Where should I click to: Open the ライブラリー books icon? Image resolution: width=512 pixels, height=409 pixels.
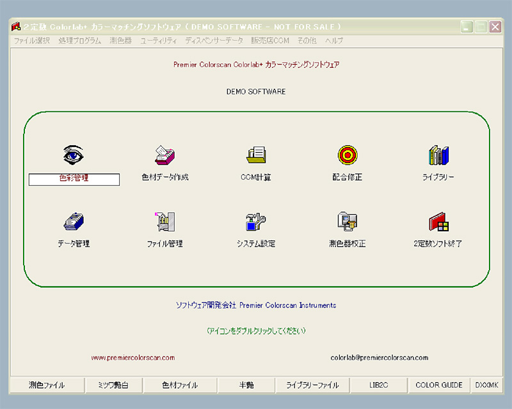coord(438,155)
